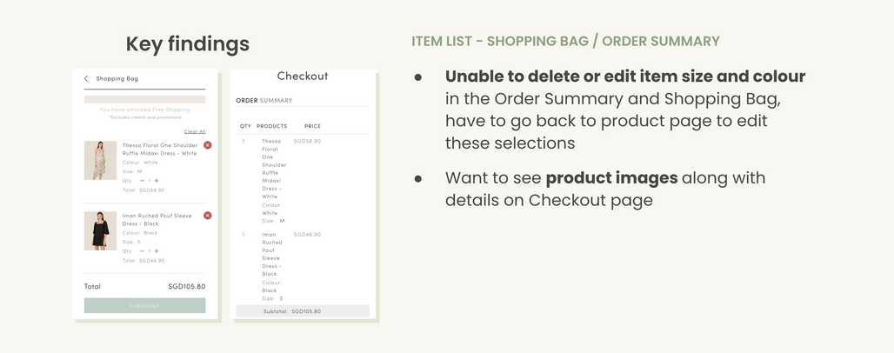Open the Iman Ruched black dress thumbnail

pyautogui.click(x=100, y=231)
